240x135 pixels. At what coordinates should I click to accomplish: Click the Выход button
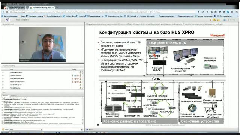pos(232,20)
